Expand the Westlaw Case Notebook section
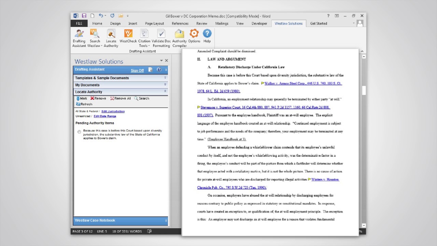This screenshot has height=246, width=437. (166, 220)
